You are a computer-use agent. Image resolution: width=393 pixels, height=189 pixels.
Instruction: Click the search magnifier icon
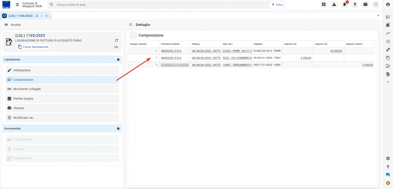click(51, 5)
